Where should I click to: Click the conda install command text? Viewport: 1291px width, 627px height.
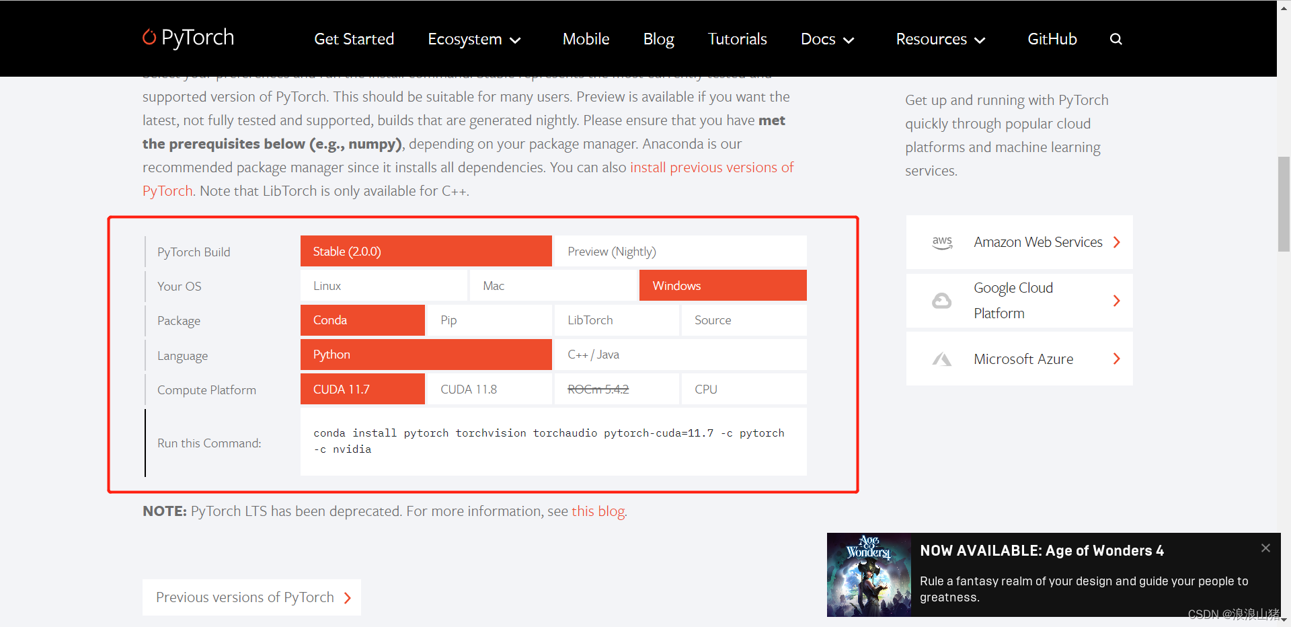pyautogui.click(x=549, y=441)
